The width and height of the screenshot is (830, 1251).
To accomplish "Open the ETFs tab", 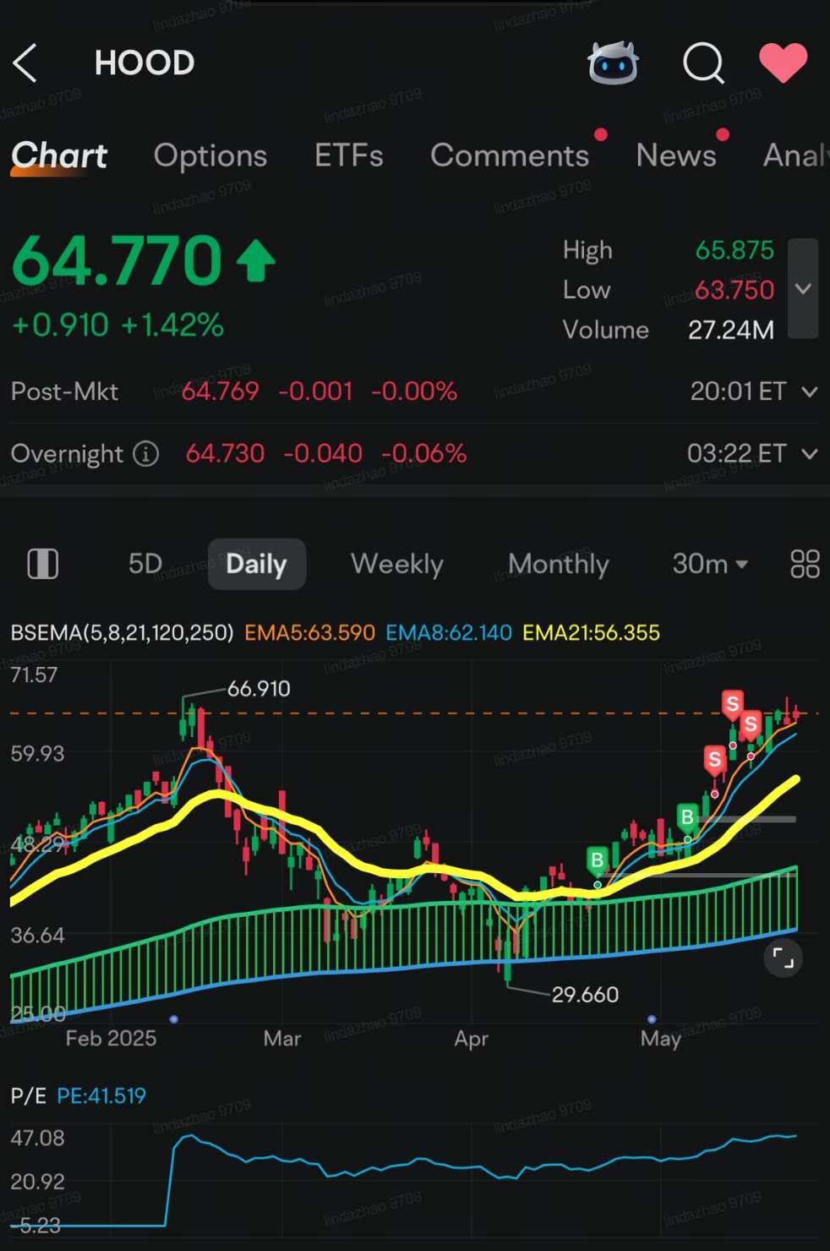I will (349, 156).
